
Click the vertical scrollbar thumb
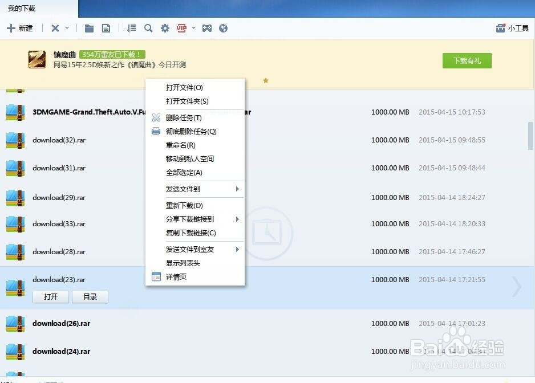tap(530, 136)
